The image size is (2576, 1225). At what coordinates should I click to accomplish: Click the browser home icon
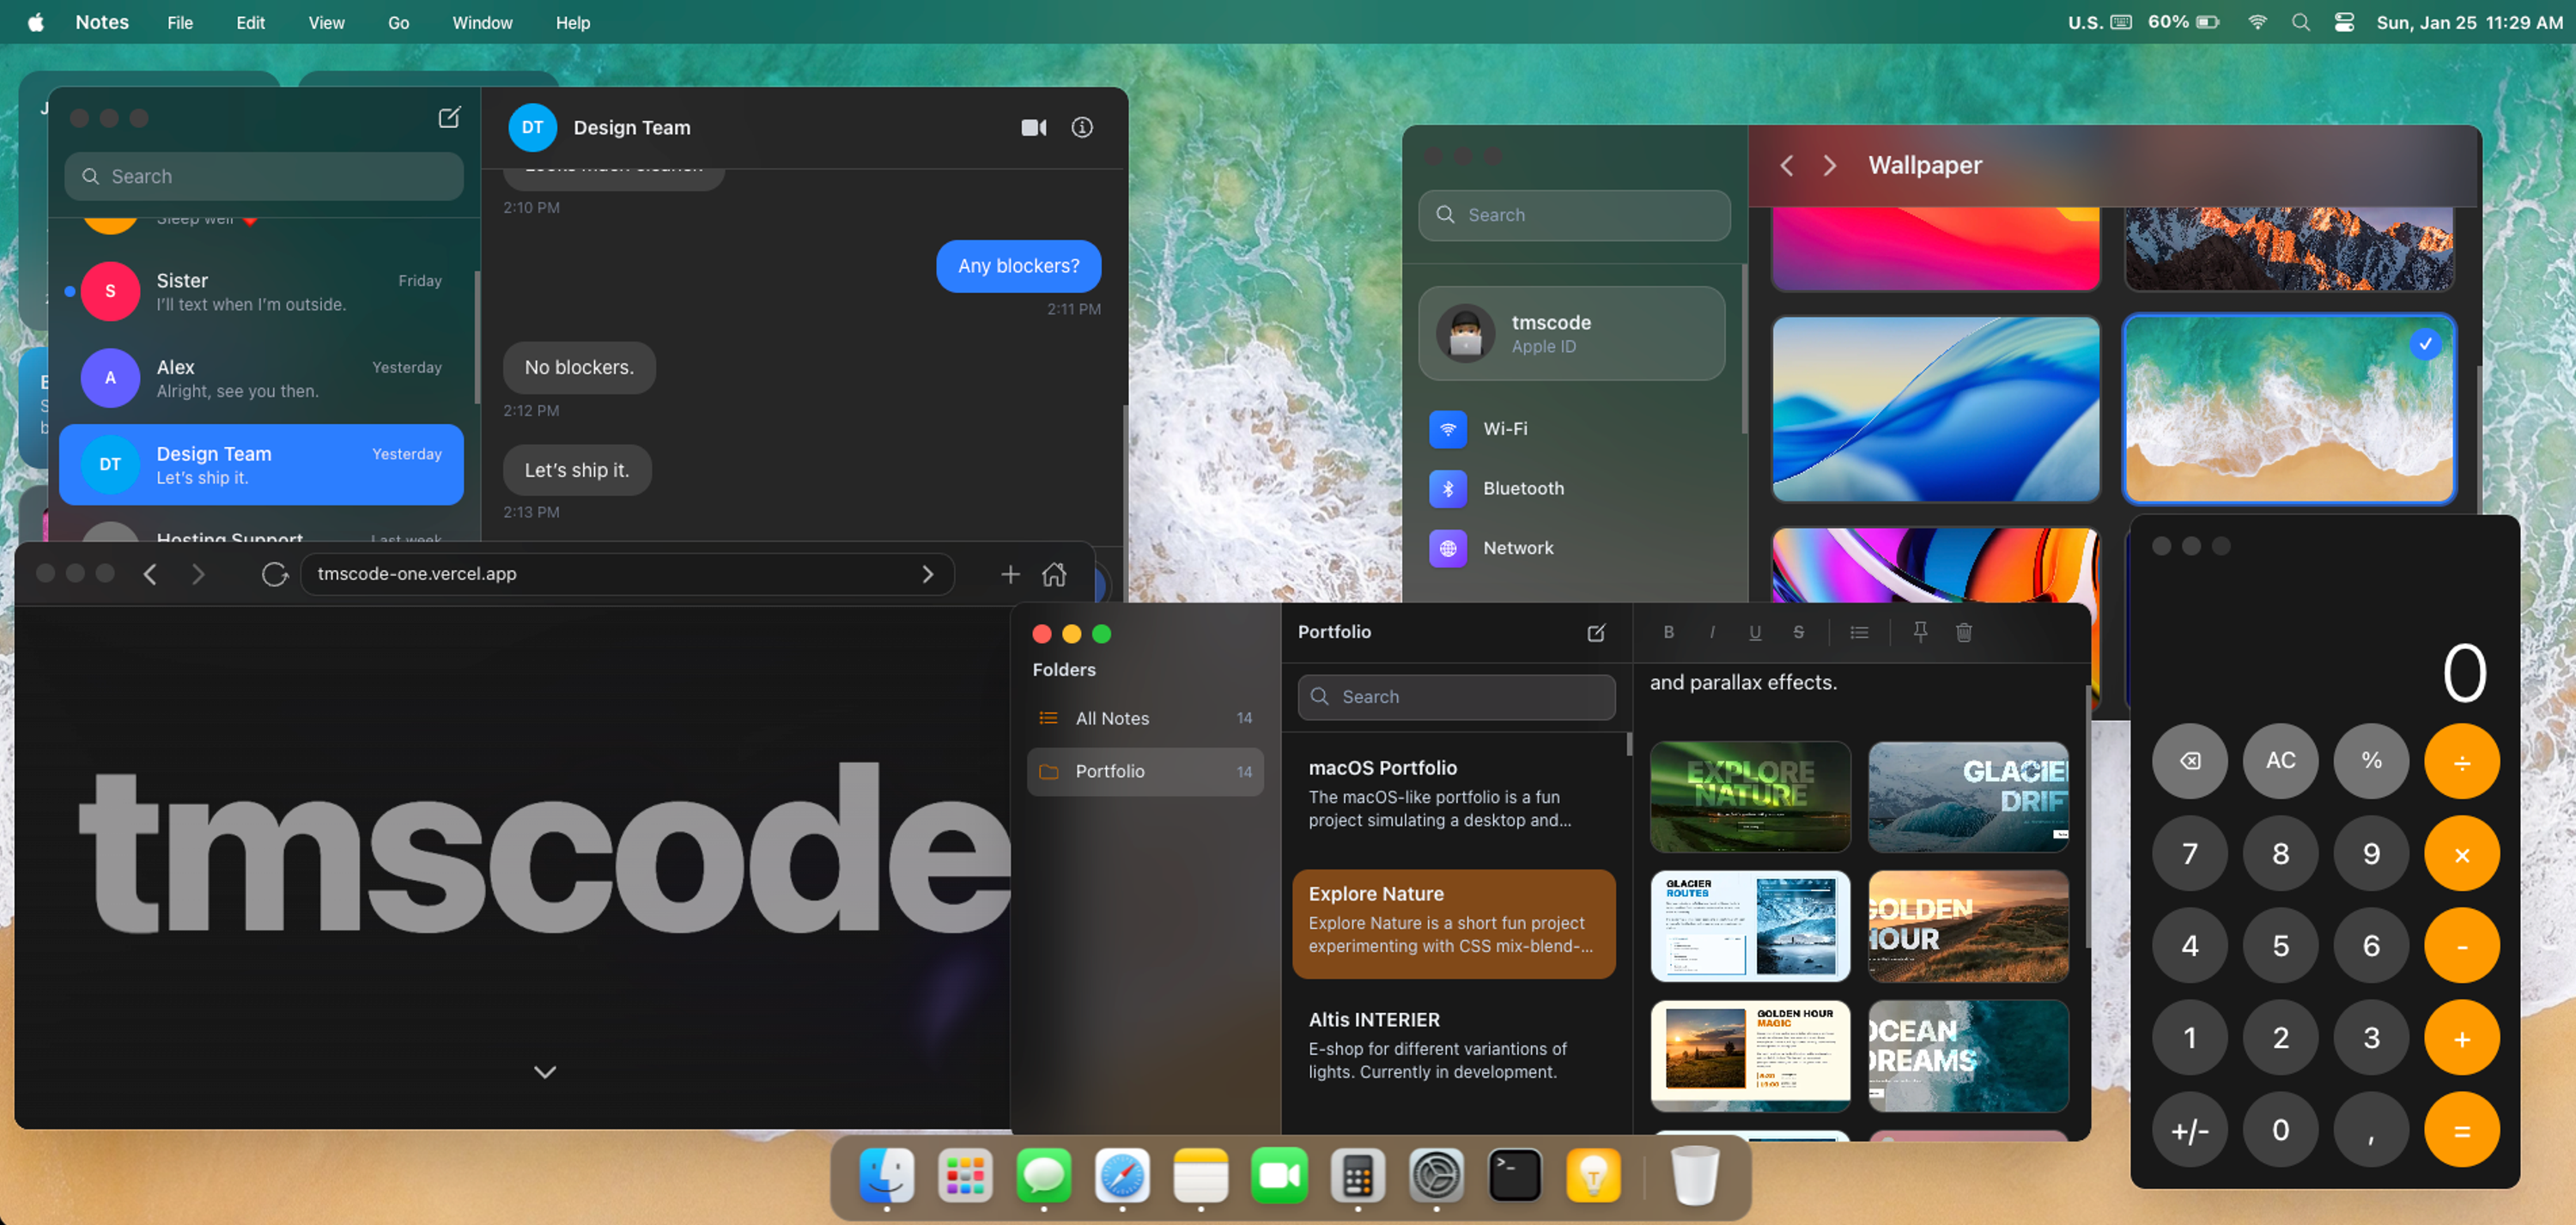point(1054,574)
